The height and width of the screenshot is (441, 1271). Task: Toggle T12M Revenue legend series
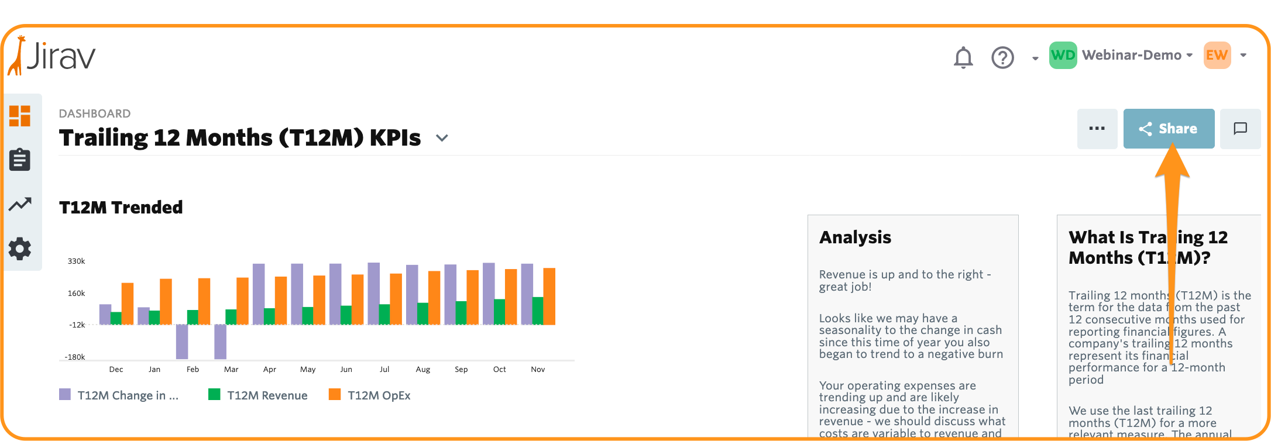tap(258, 395)
